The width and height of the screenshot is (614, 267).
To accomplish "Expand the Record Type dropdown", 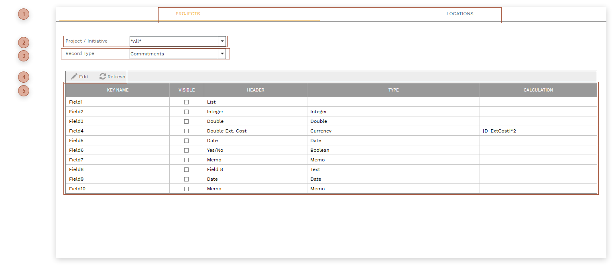I will 222,53.
